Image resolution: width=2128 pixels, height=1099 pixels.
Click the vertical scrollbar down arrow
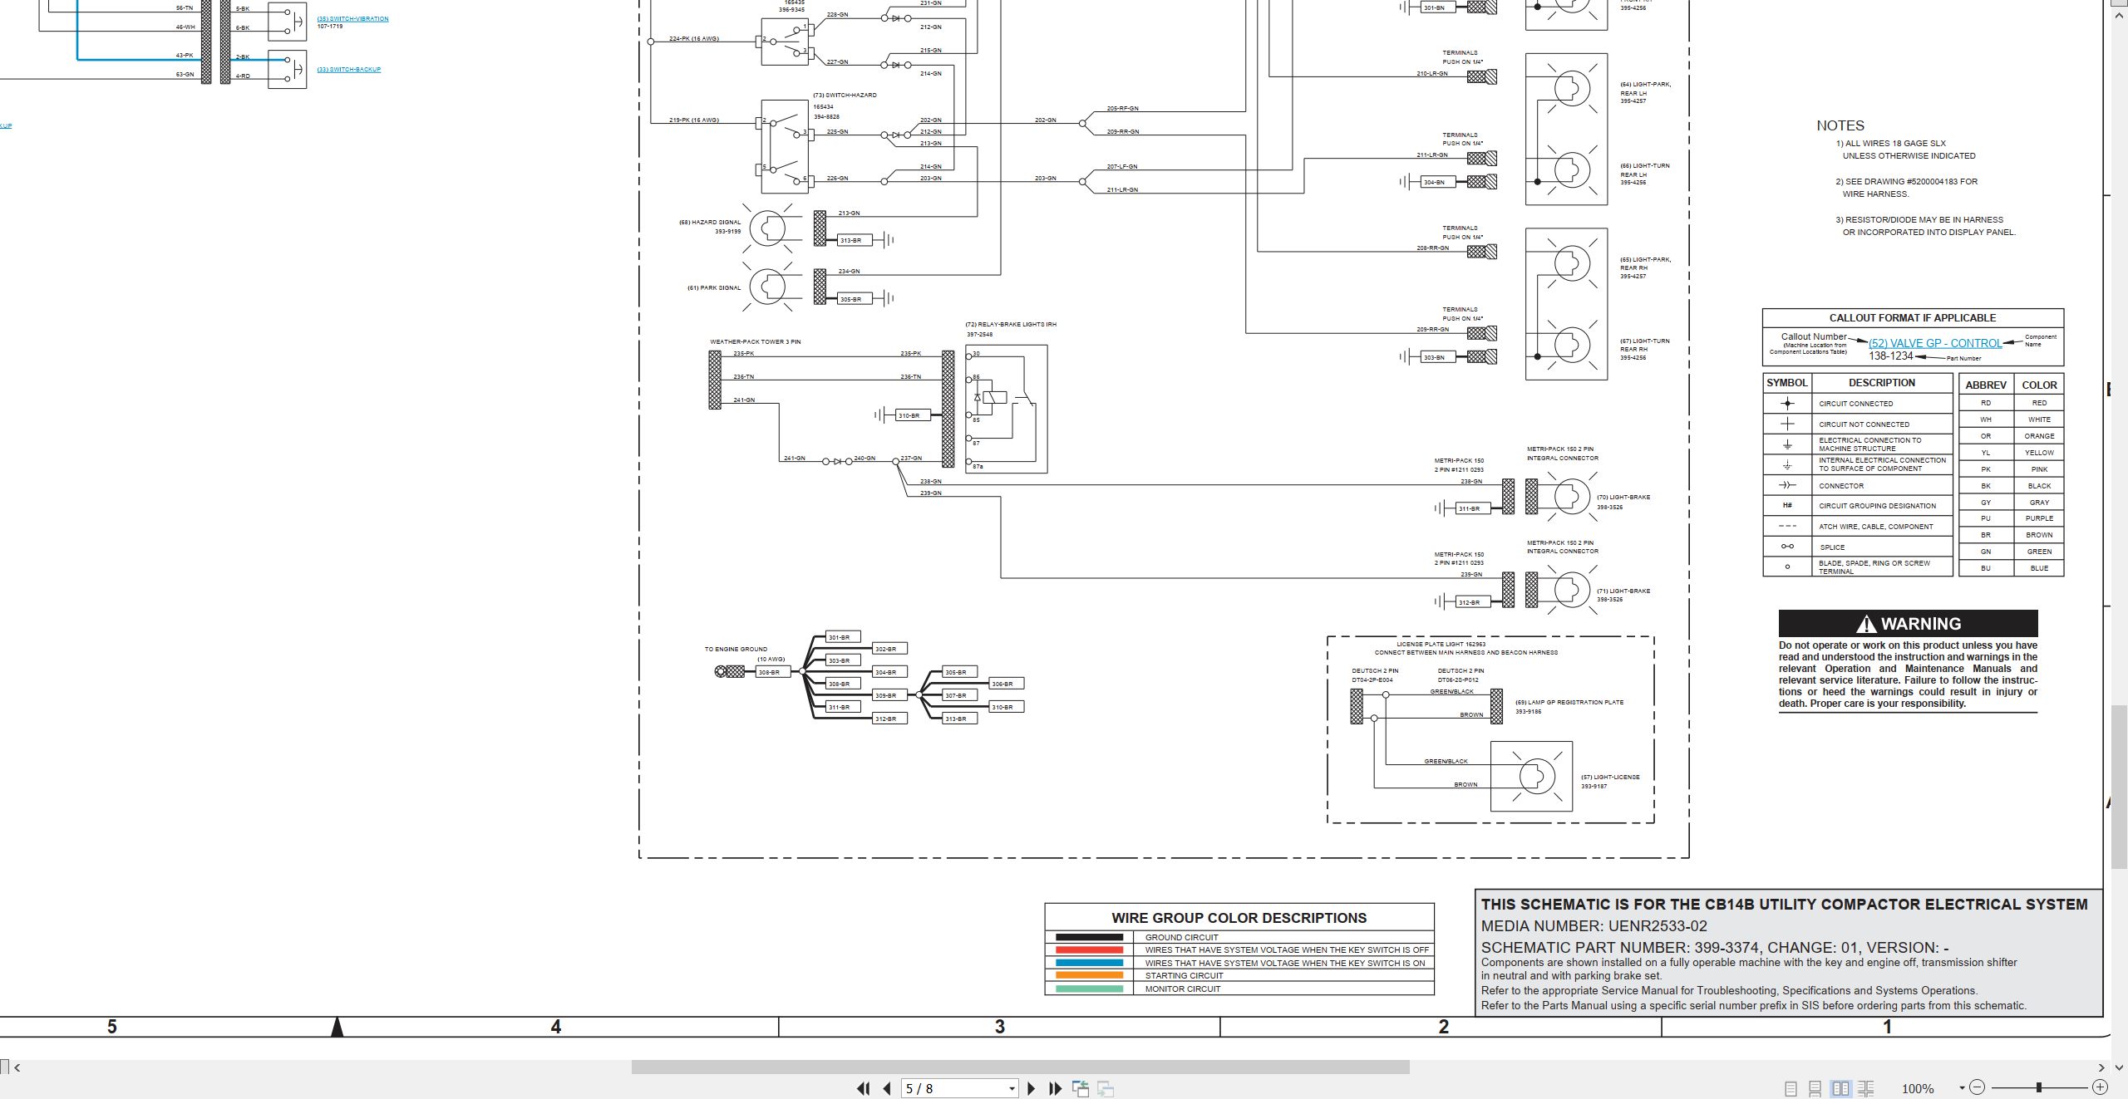click(2119, 1067)
